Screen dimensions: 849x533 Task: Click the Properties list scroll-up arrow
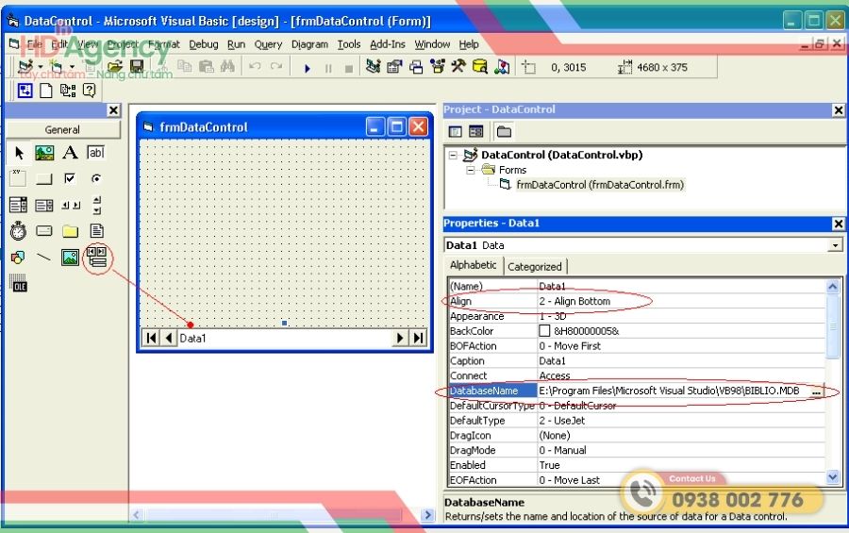coord(833,286)
